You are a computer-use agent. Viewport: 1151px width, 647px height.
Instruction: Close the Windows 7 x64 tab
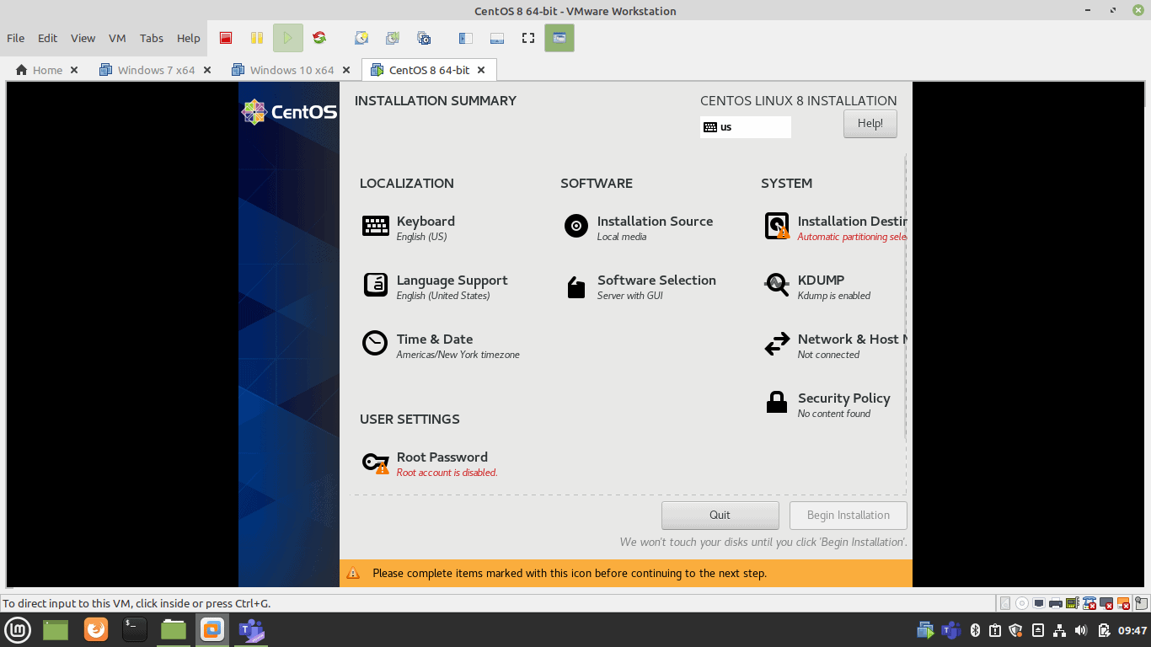tap(207, 70)
